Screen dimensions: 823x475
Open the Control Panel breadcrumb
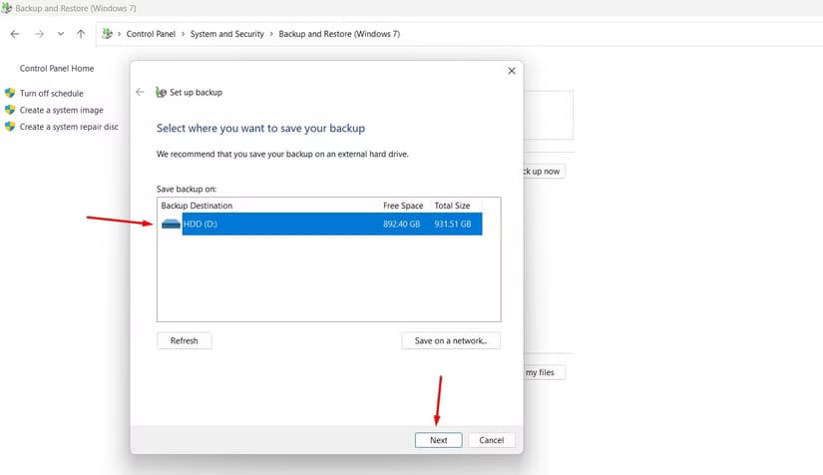click(151, 34)
